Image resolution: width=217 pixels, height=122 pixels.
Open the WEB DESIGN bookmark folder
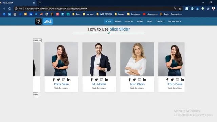pos(104,14)
